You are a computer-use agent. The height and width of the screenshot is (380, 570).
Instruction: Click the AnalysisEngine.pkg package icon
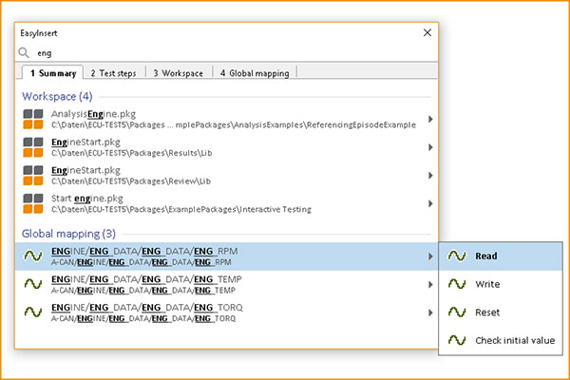click(x=33, y=120)
